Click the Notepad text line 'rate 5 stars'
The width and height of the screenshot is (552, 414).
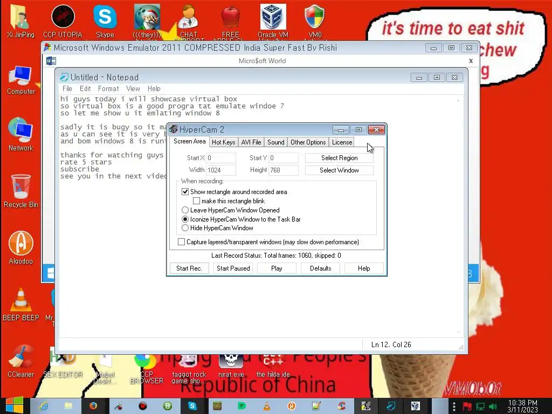[86, 162]
